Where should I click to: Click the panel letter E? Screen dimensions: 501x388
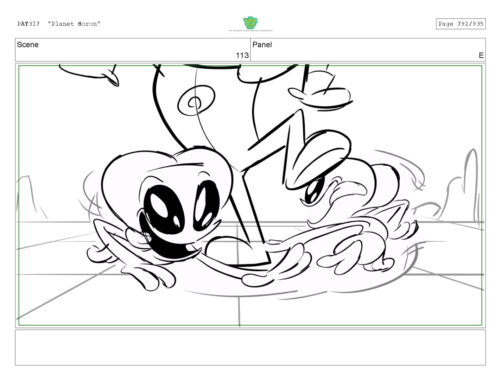tap(481, 55)
